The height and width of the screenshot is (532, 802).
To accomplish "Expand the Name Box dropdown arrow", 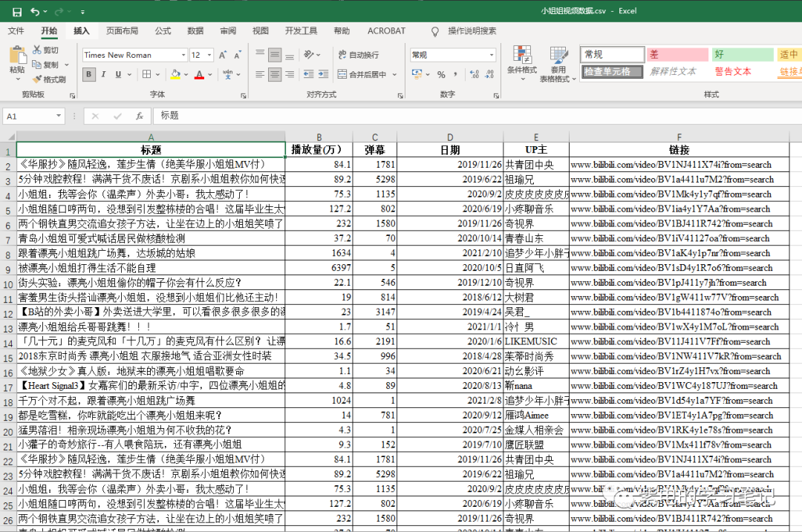I will pyautogui.click(x=59, y=116).
